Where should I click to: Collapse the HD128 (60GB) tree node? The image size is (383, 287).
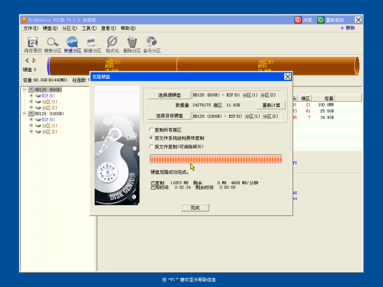pos(25,90)
